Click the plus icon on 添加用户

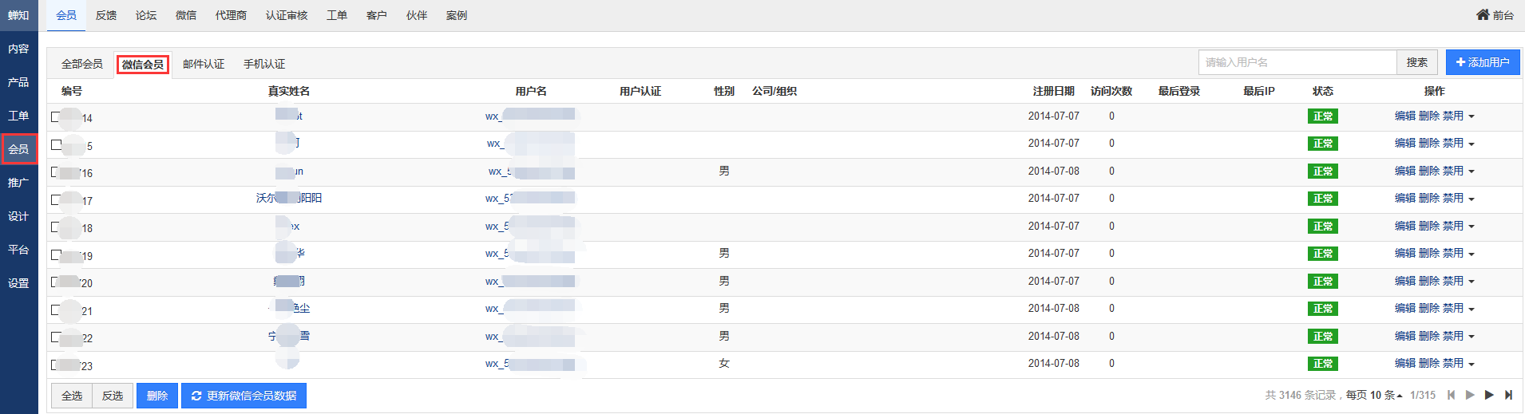coord(1460,62)
